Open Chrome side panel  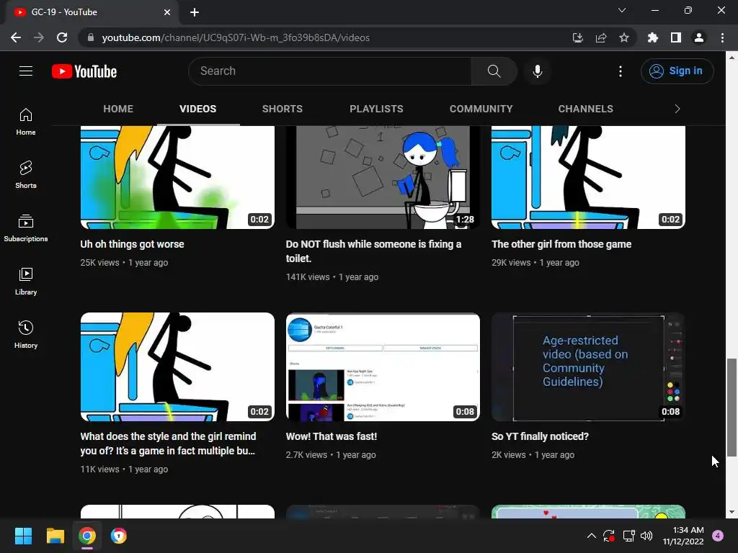tap(676, 37)
